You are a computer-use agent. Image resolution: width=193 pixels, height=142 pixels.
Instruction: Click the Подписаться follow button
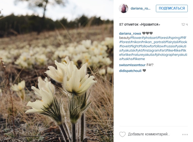(x=172, y=8)
